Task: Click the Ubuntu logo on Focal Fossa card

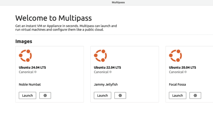Action: click(x=176, y=56)
